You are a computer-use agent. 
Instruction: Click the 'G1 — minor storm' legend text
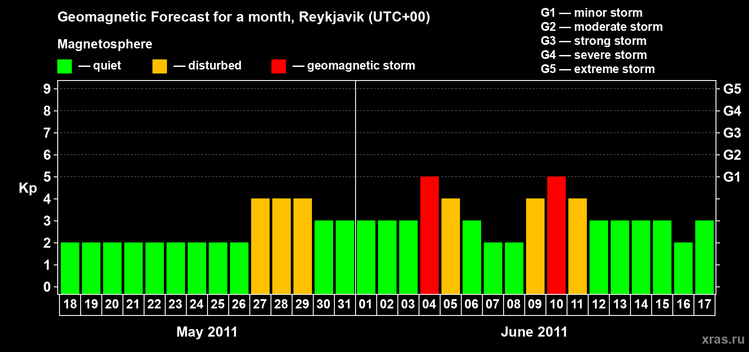click(592, 13)
